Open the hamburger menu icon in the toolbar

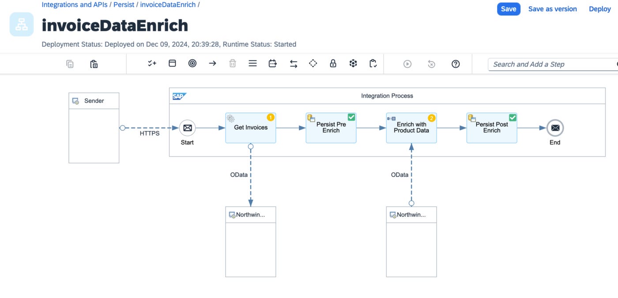click(252, 63)
